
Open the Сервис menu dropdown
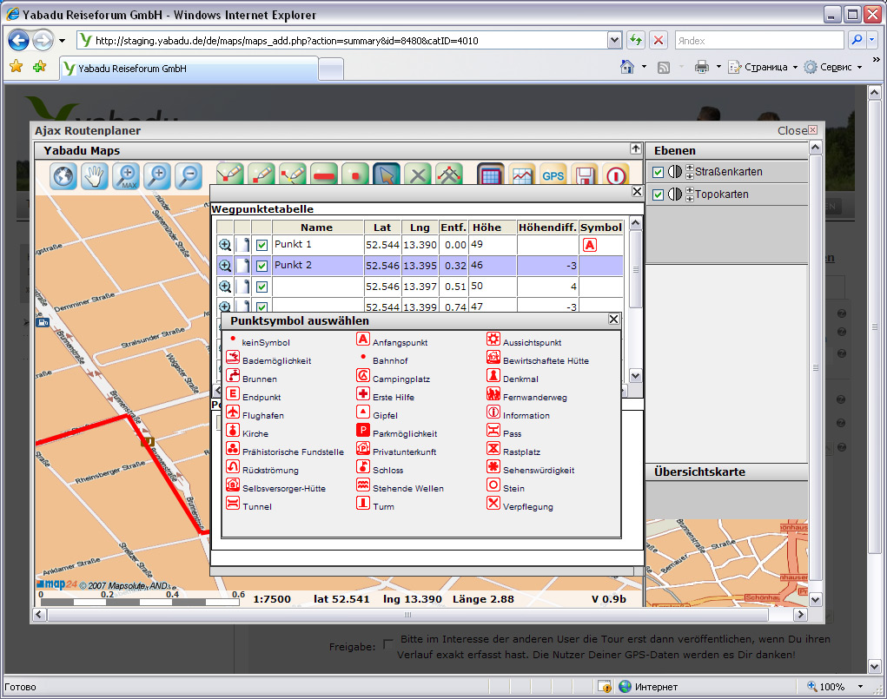859,68
